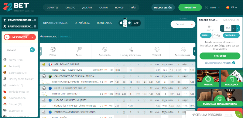Open the Estadísticas link

(82, 23)
